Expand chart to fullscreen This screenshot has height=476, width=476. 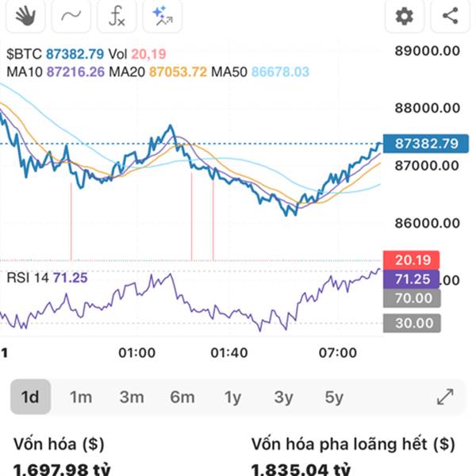pyautogui.click(x=445, y=397)
